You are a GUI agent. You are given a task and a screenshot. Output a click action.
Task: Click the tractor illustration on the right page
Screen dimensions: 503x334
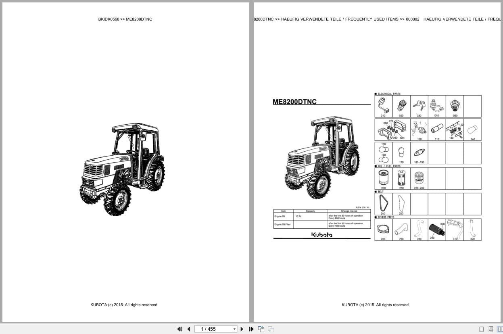coord(322,158)
